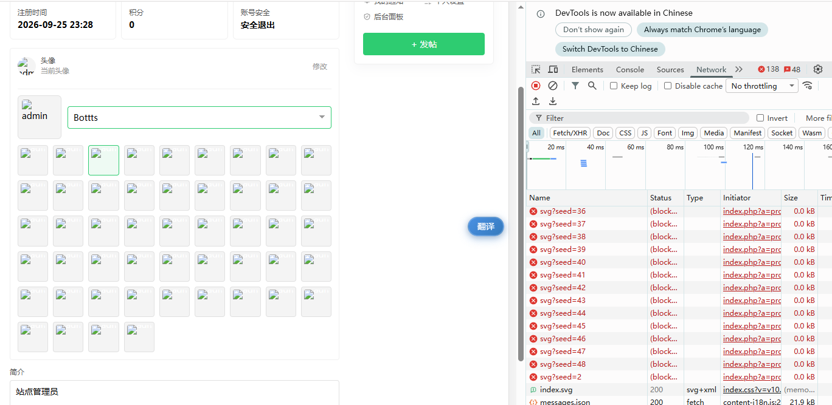Toggle the Fetch/XHR request type filter
832x405 pixels.
click(x=570, y=133)
